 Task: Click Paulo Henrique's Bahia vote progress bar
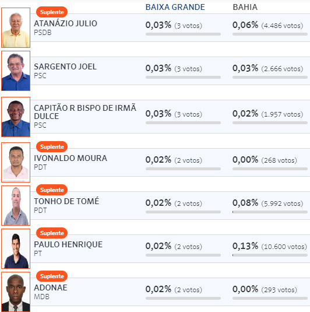tap(270, 255)
